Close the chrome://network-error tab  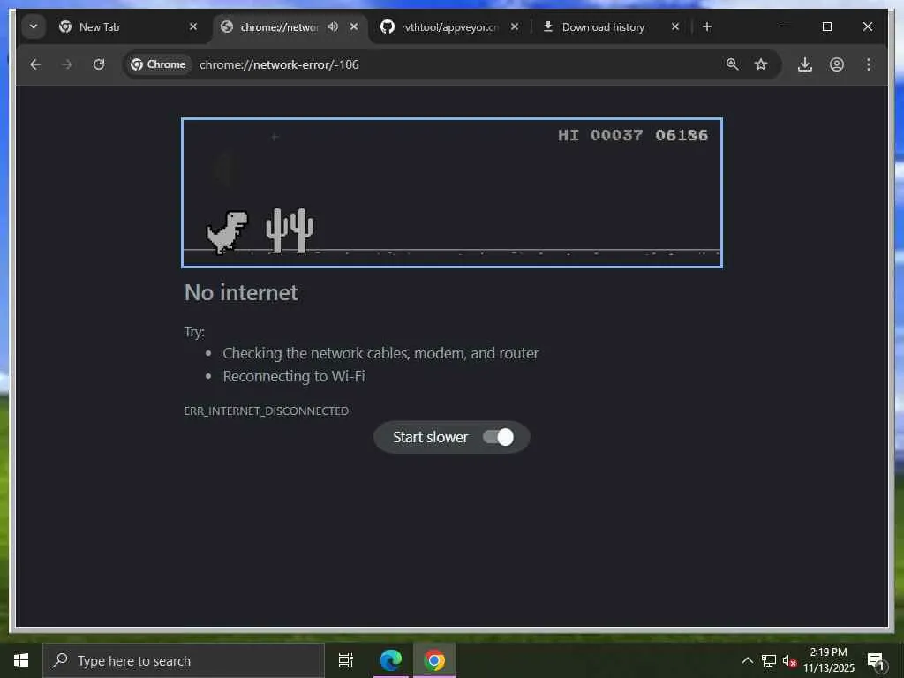(354, 26)
